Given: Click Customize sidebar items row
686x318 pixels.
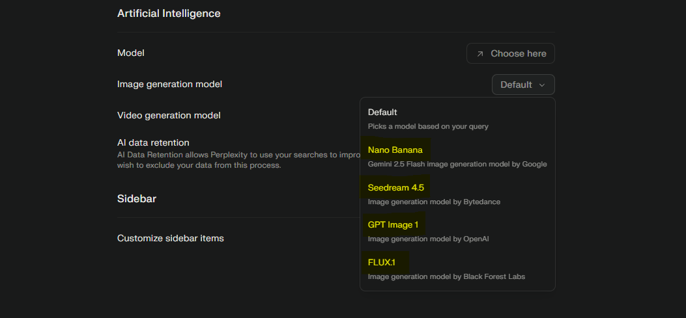Looking at the screenshot, I should 171,238.
